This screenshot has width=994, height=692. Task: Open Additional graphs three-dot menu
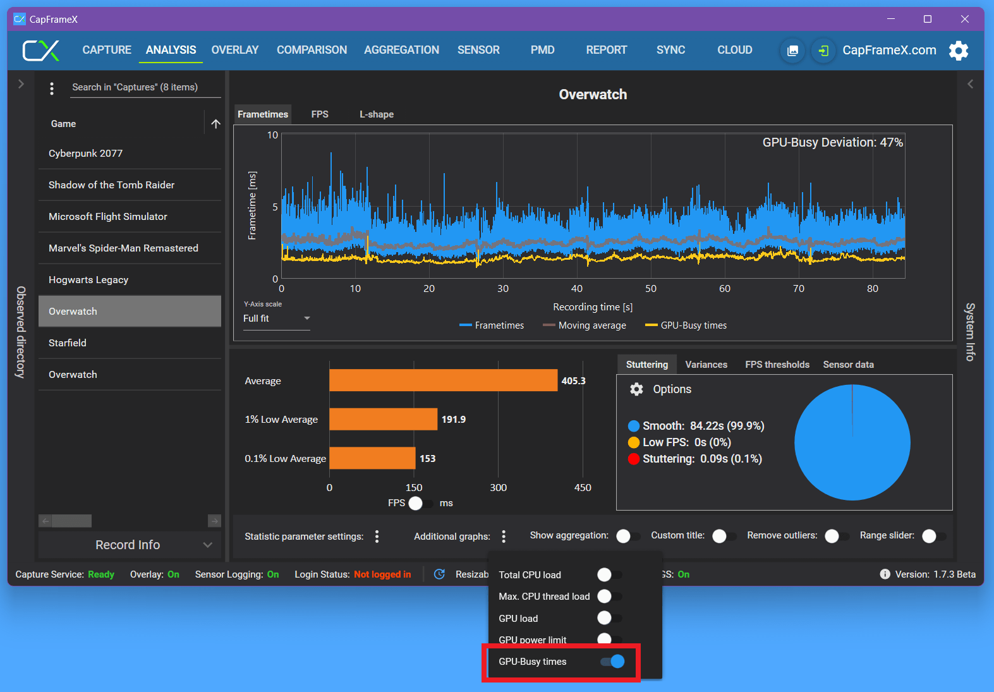click(504, 537)
